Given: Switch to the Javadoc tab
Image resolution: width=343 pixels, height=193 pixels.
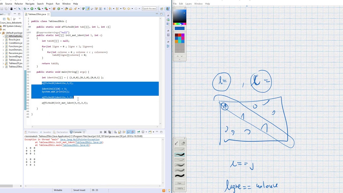Looking at the screenshot, I should 45,132.
